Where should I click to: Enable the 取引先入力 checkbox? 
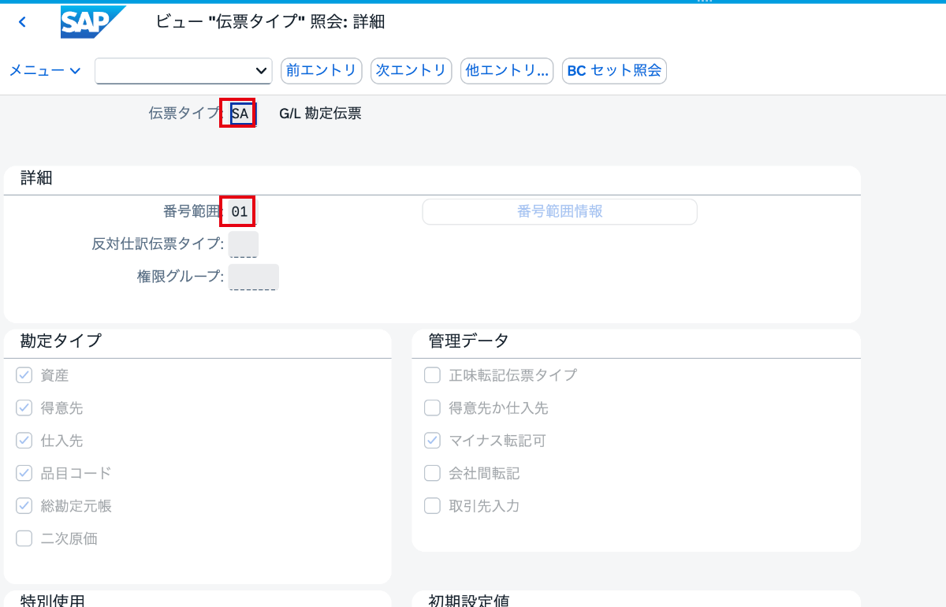(432, 505)
